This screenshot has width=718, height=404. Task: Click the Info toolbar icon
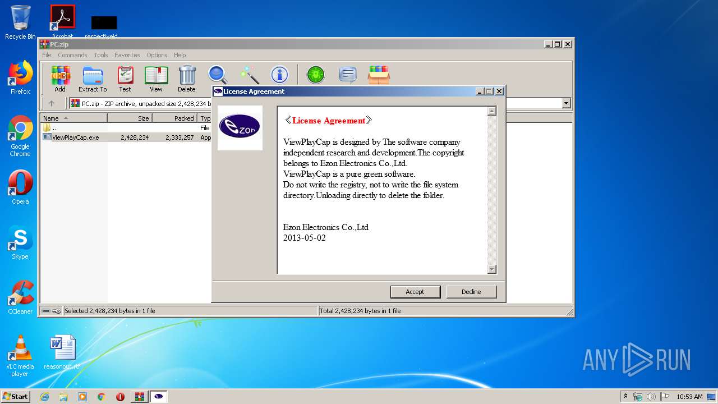point(279,75)
